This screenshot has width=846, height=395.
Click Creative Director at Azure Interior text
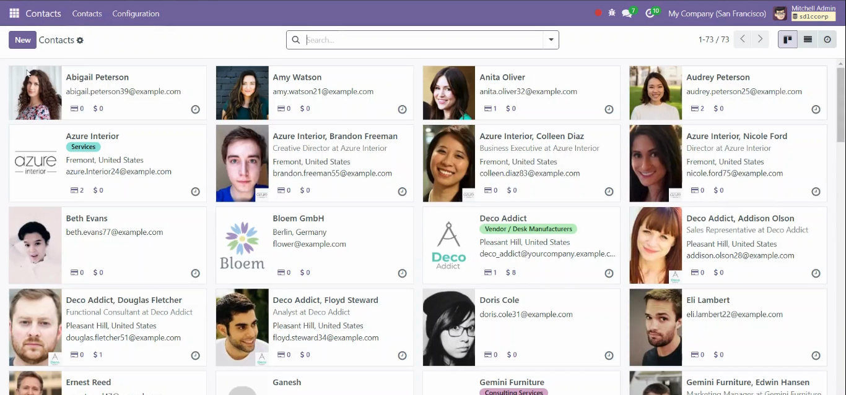330,148
